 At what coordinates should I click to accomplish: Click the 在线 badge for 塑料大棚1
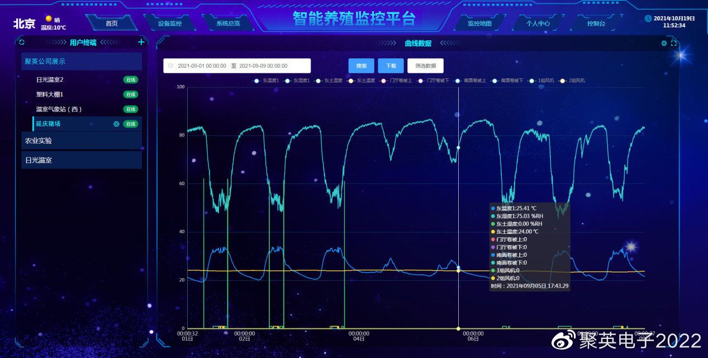pyautogui.click(x=130, y=95)
